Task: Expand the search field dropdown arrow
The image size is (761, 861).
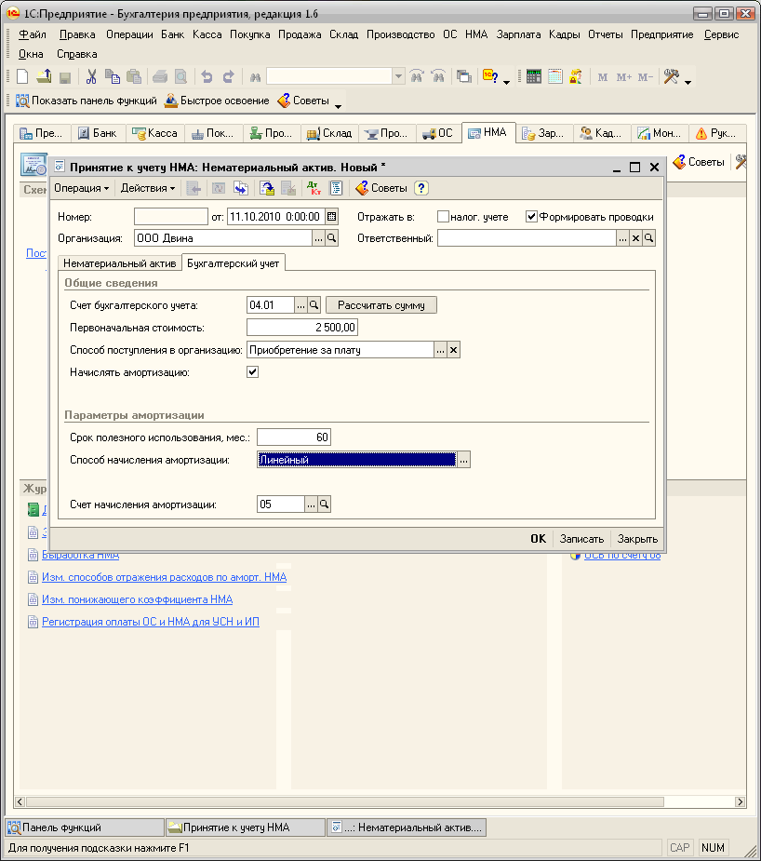Action: pos(399,76)
